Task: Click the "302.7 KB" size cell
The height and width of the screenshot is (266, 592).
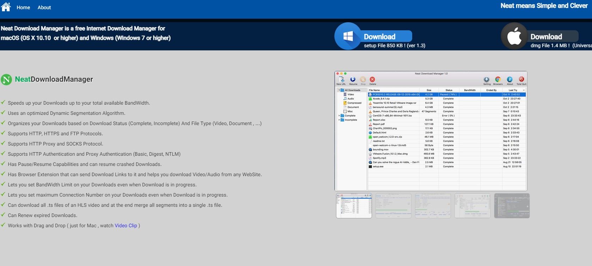Action: [x=429, y=149]
